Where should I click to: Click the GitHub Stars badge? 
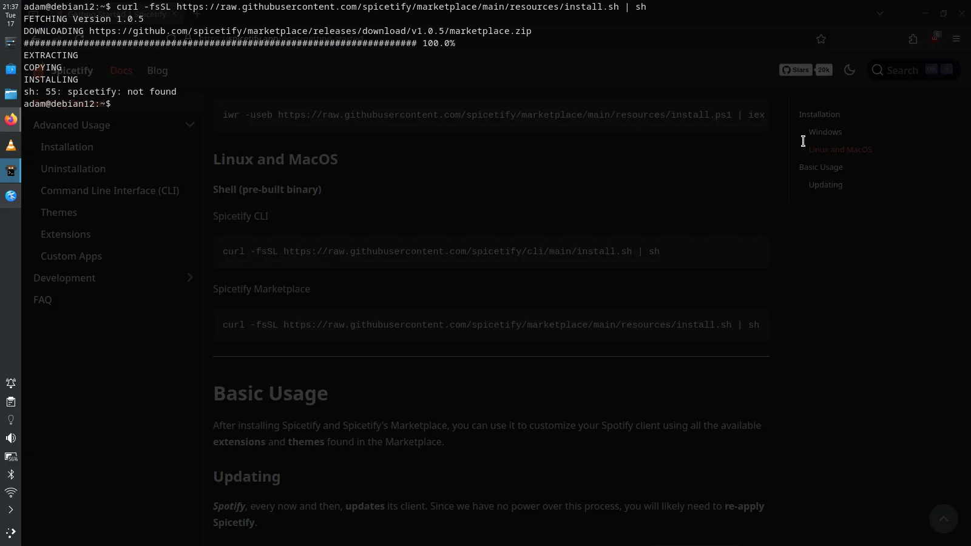(x=796, y=70)
